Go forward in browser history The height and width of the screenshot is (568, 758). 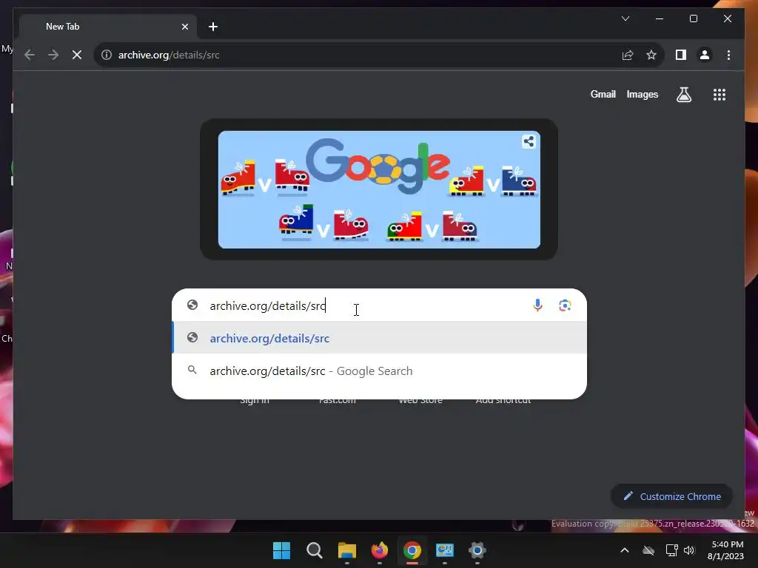click(x=53, y=55)
